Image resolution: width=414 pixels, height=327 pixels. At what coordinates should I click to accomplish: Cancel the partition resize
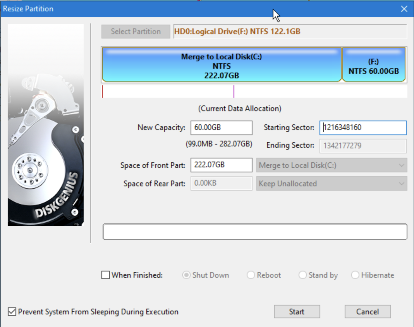(x=368, y=312)
